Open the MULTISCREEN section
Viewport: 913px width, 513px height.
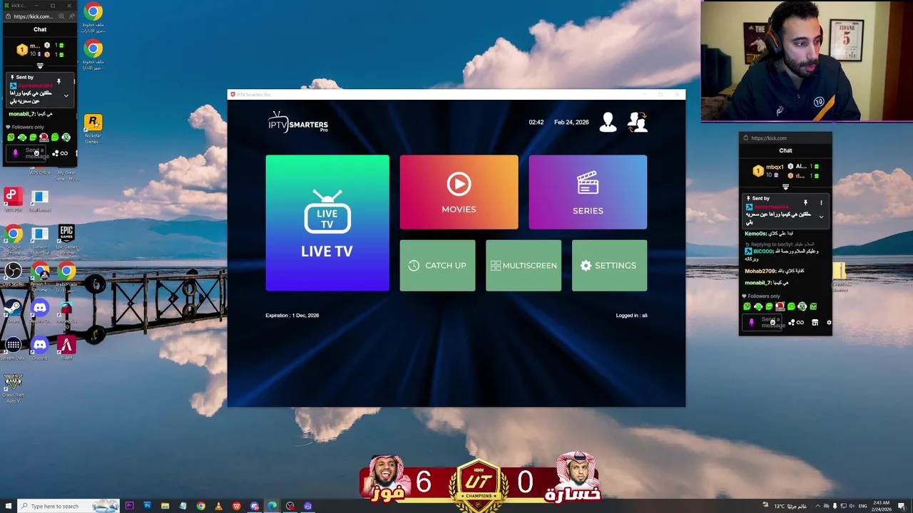click(524, 265)
